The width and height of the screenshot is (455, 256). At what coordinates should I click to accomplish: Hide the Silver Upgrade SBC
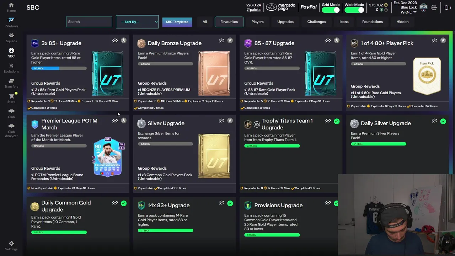point(221,121)
